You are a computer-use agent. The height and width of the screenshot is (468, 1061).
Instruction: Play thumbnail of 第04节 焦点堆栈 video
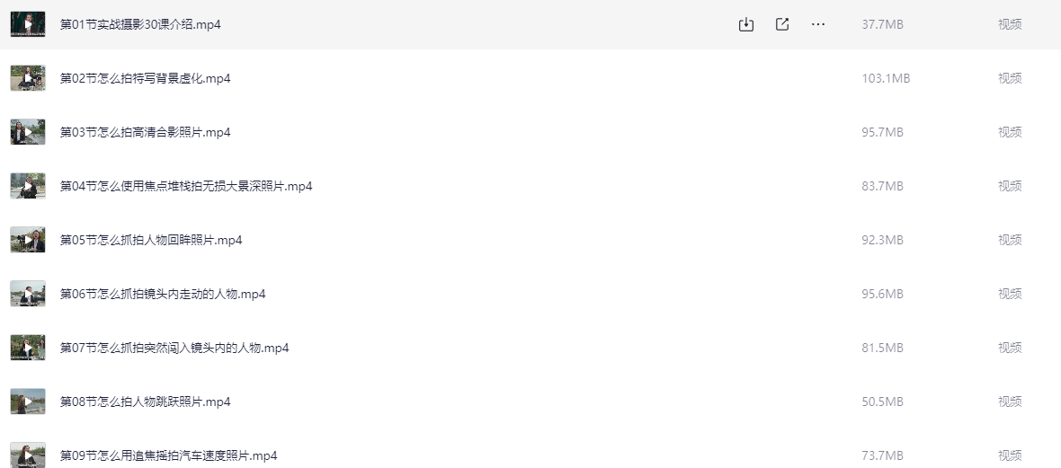click(x=28, y=186)
